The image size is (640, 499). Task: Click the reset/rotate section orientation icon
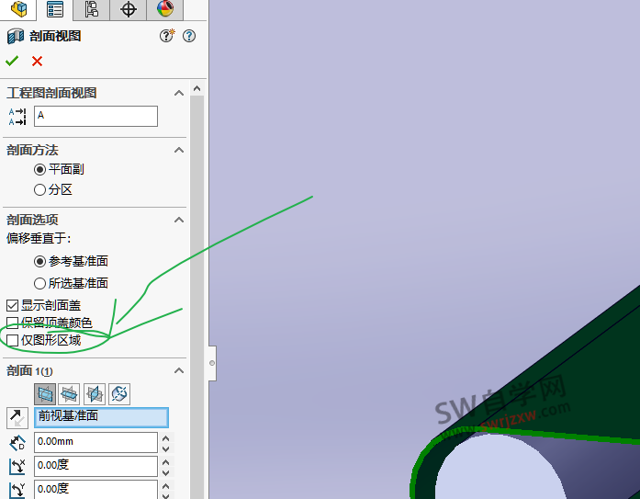(119, 394)
